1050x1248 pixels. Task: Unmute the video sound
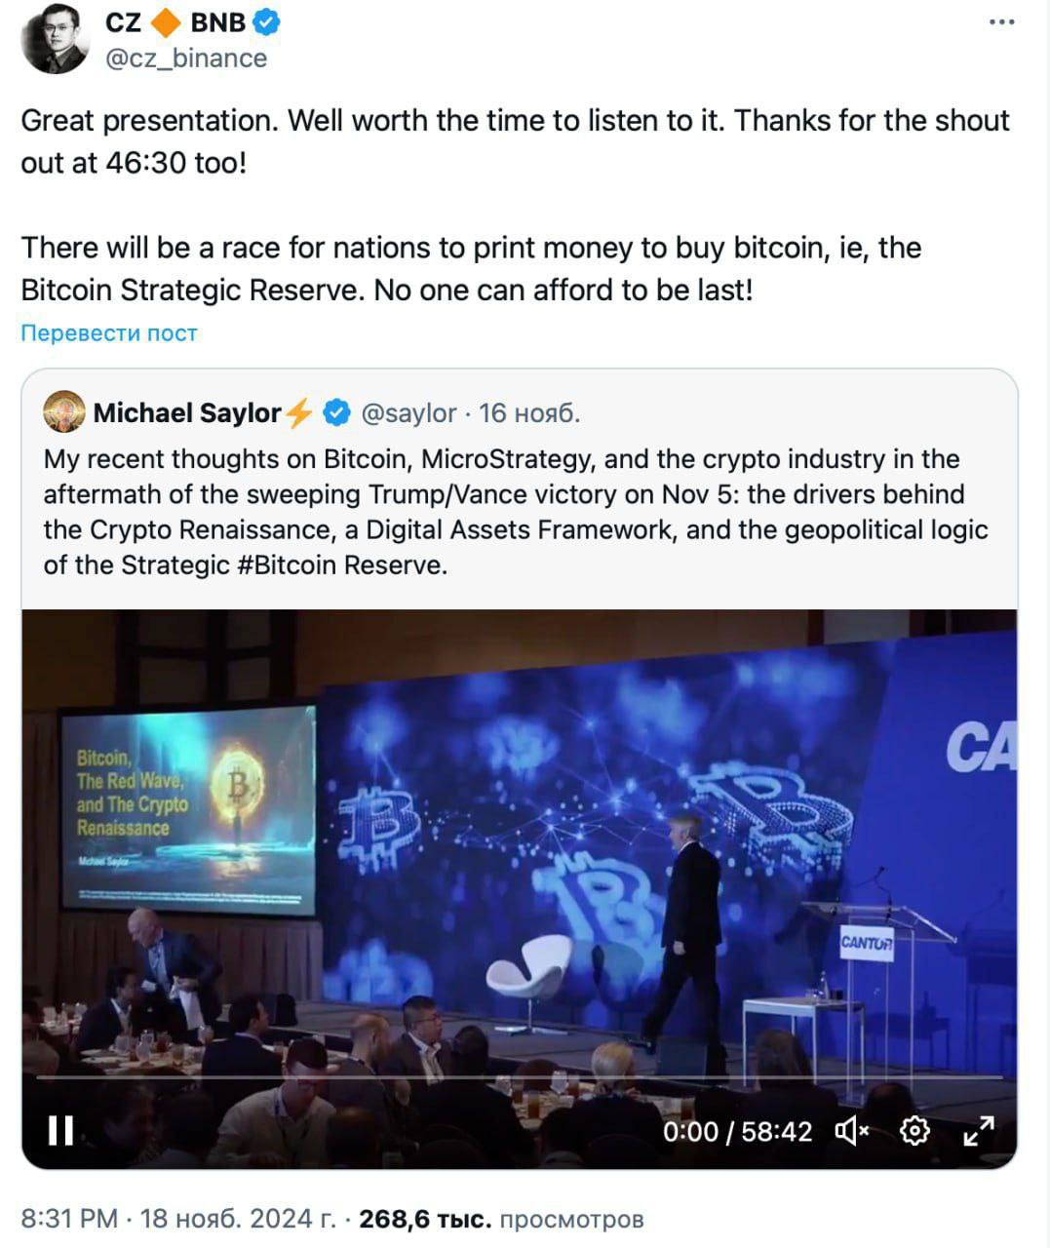pyautogui.click(x=851, y=1131)
